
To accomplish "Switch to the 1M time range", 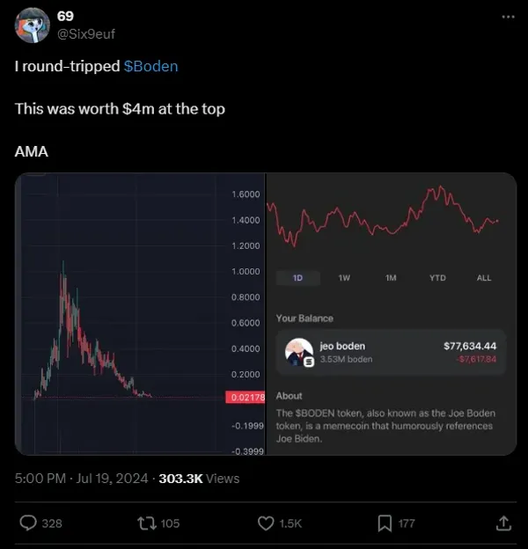I will (x=391, y=278).
